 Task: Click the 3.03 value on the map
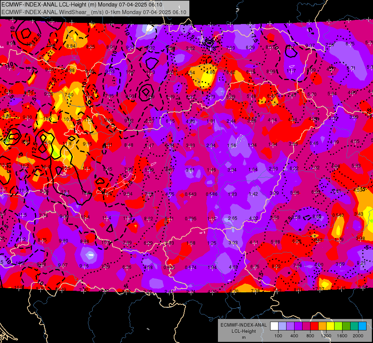233,242
